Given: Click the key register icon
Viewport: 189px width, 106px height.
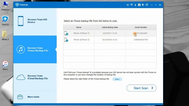Looking at the screenshot, I should point(135,5).
